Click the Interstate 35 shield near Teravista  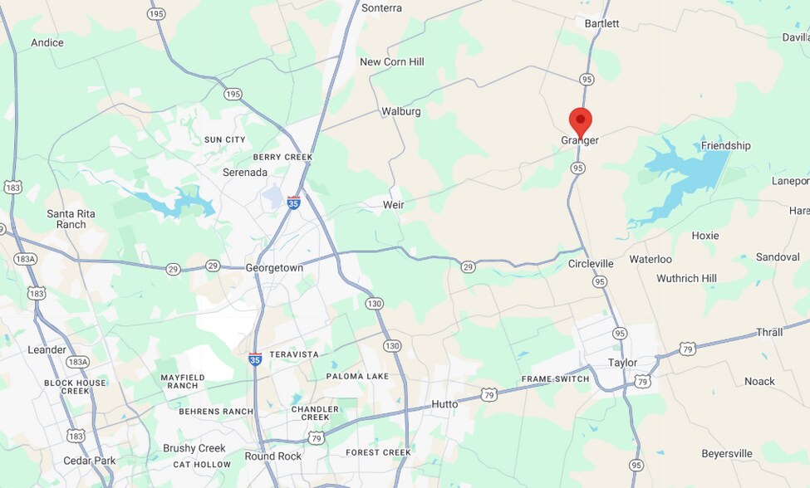click(255, 359)
